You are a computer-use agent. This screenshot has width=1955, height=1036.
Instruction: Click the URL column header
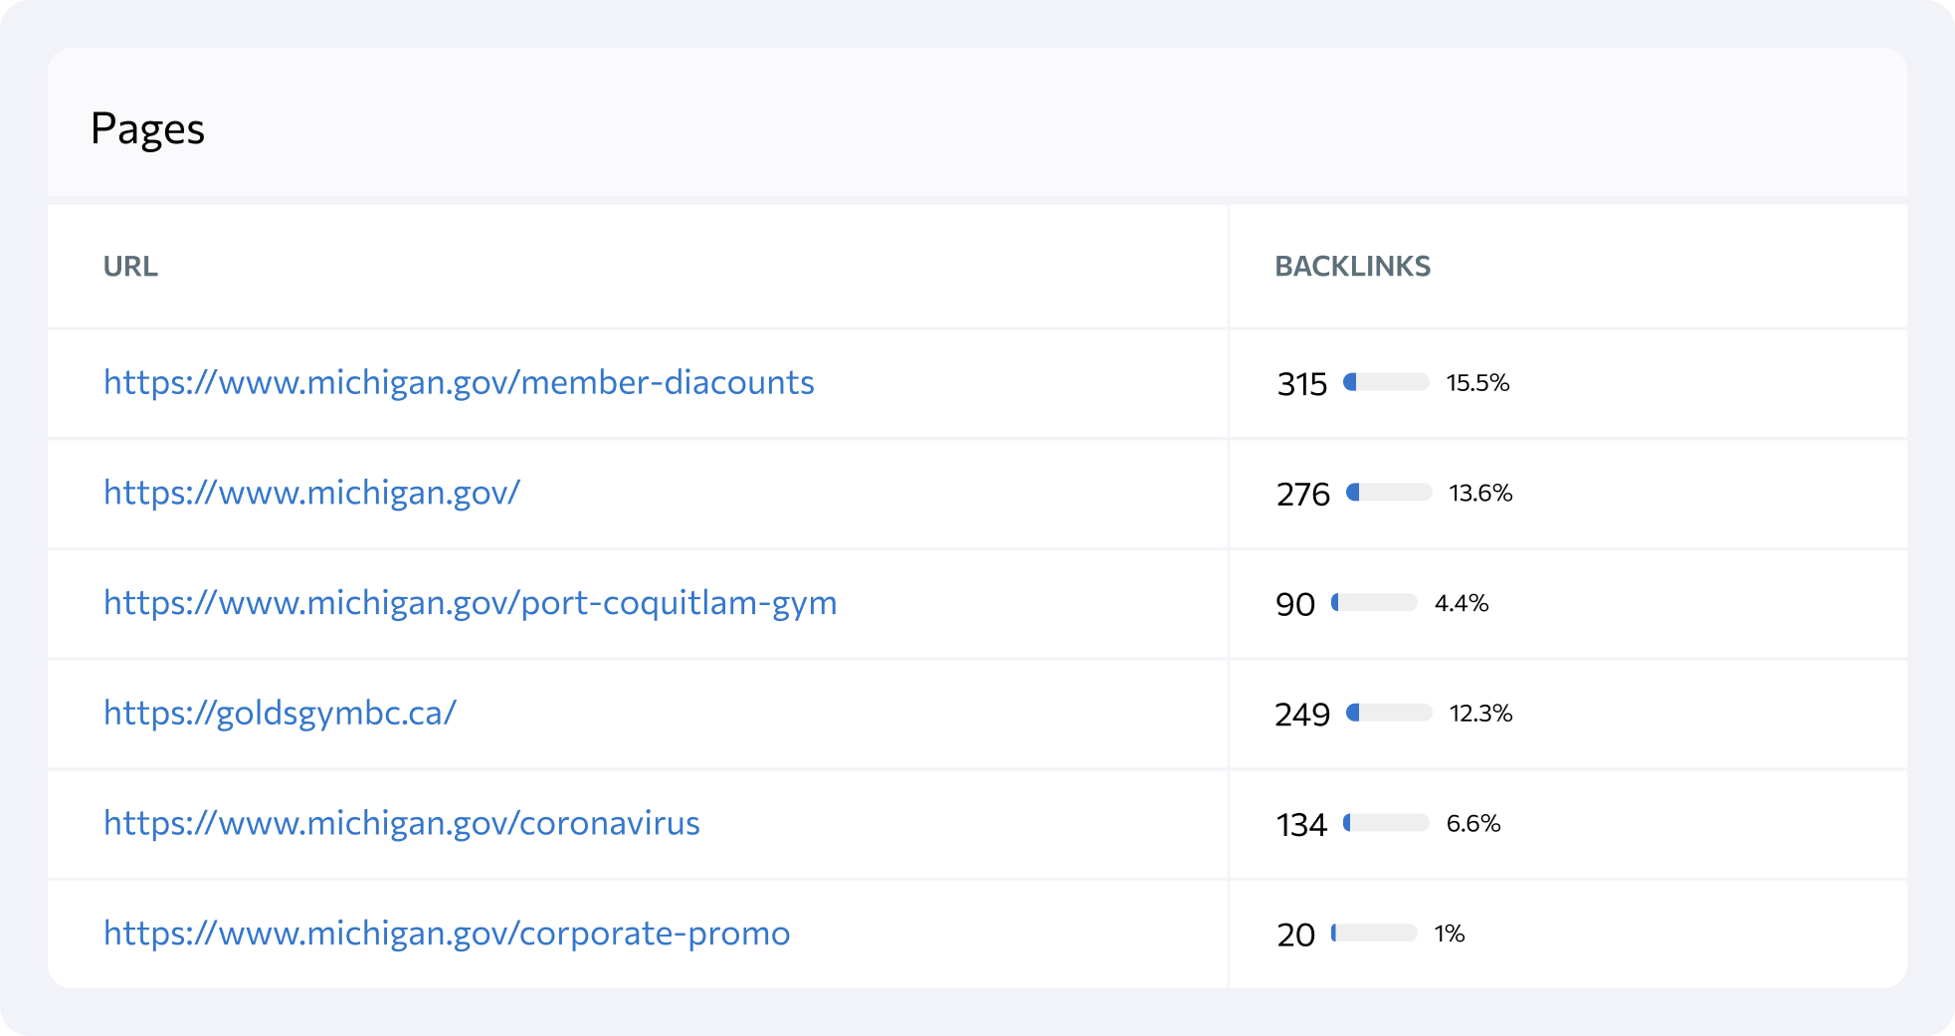(x=130, y=267)
